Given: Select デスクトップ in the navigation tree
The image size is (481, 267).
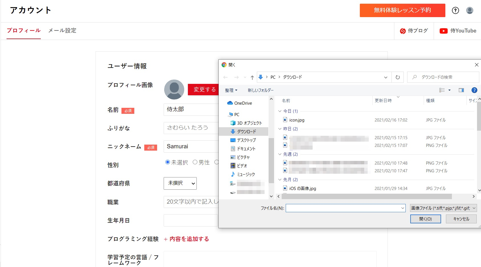Looking at the screenshot, I should [246, 140].
